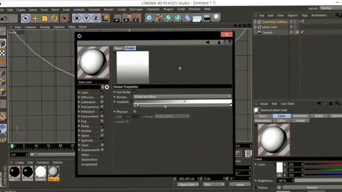Open the Object (Rel) dropdown

click(188, 185)
